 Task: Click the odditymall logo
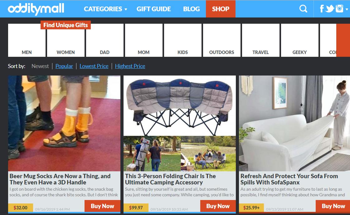pos(36,9)
